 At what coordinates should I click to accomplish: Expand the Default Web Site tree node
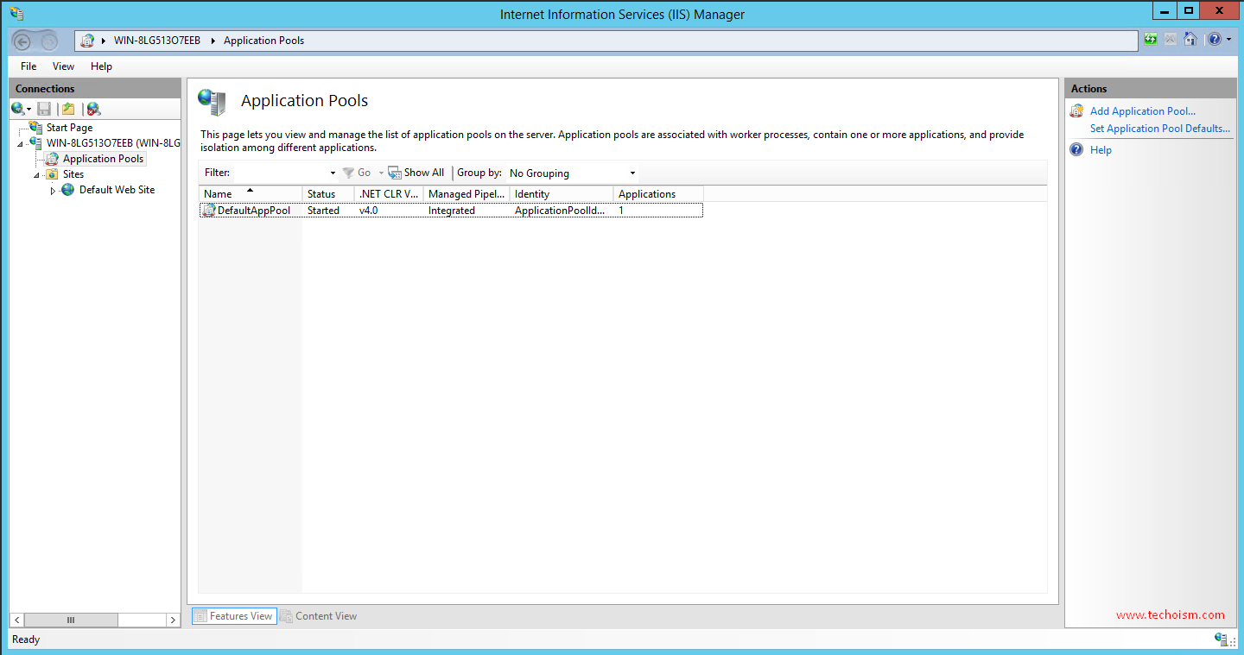click(53, 191)
